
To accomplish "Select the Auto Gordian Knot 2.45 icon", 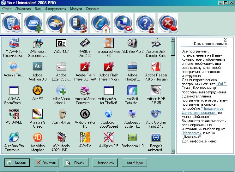I will [x=156, y=114].
